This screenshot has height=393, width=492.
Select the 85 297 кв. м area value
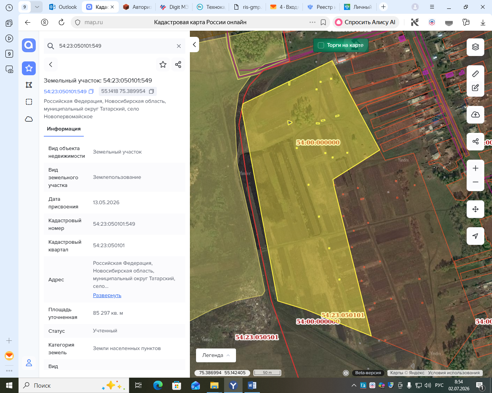(x=108, y=313)
